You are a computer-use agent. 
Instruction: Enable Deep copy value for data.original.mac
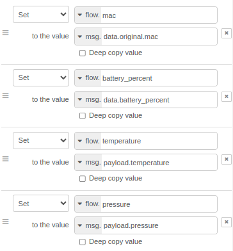click(x=83, y=53)
